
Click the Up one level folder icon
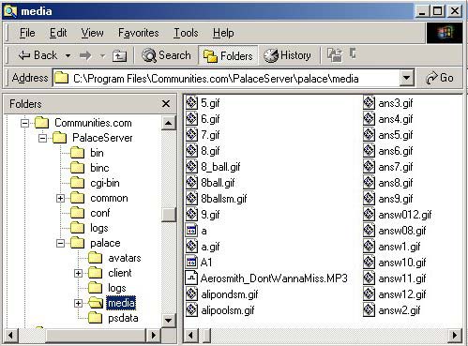[119, 56]
